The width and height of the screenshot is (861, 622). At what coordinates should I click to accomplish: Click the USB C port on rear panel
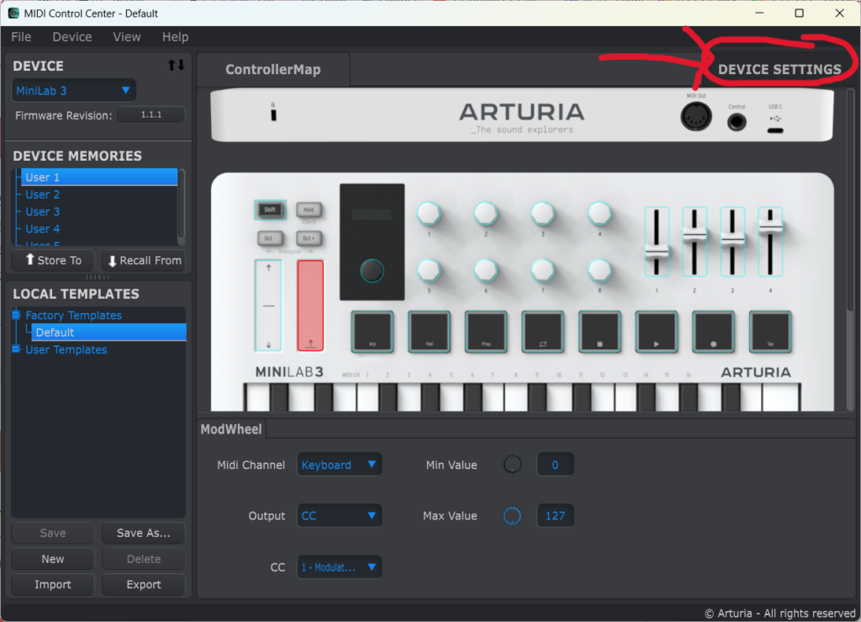[775, 130]
